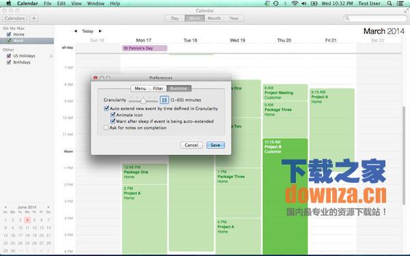410x256 pixels.
Task: Click the fullscreen arrows icon
Action: pyautogui.click(x=407, y=10)
